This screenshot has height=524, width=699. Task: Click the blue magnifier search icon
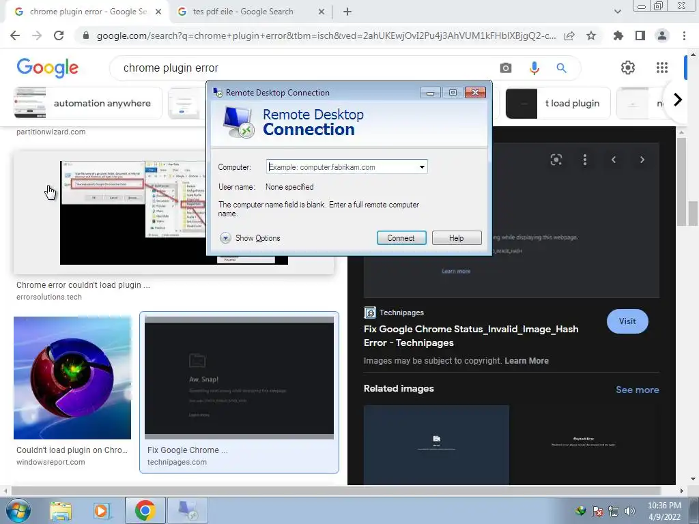coord(561,68)
